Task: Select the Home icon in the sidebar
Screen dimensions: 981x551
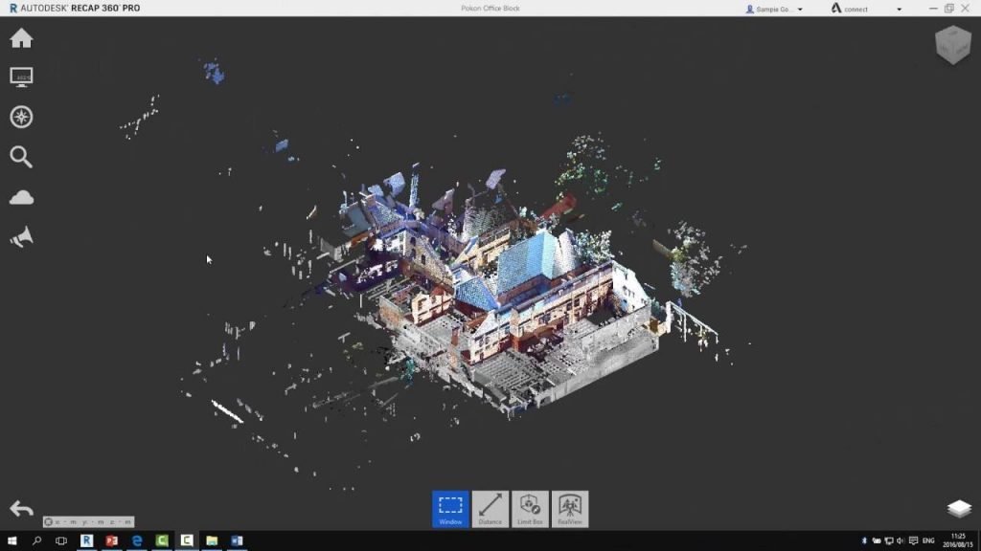Action: coord(21,38)
